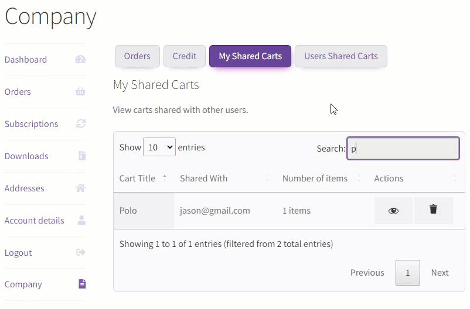Click the Next pagination button
The image size is (470, 309).
click(x=440, y=273)
